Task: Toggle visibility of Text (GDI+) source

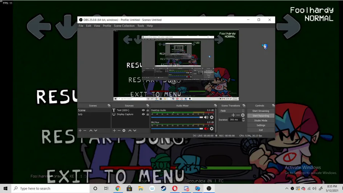Action: (143, 110)
